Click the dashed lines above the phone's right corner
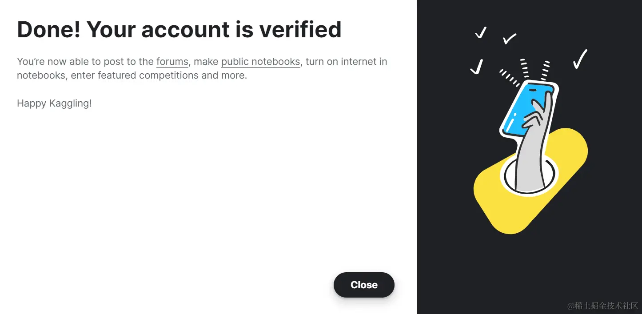Screen dimensions: 642x314 coord(545,70)
